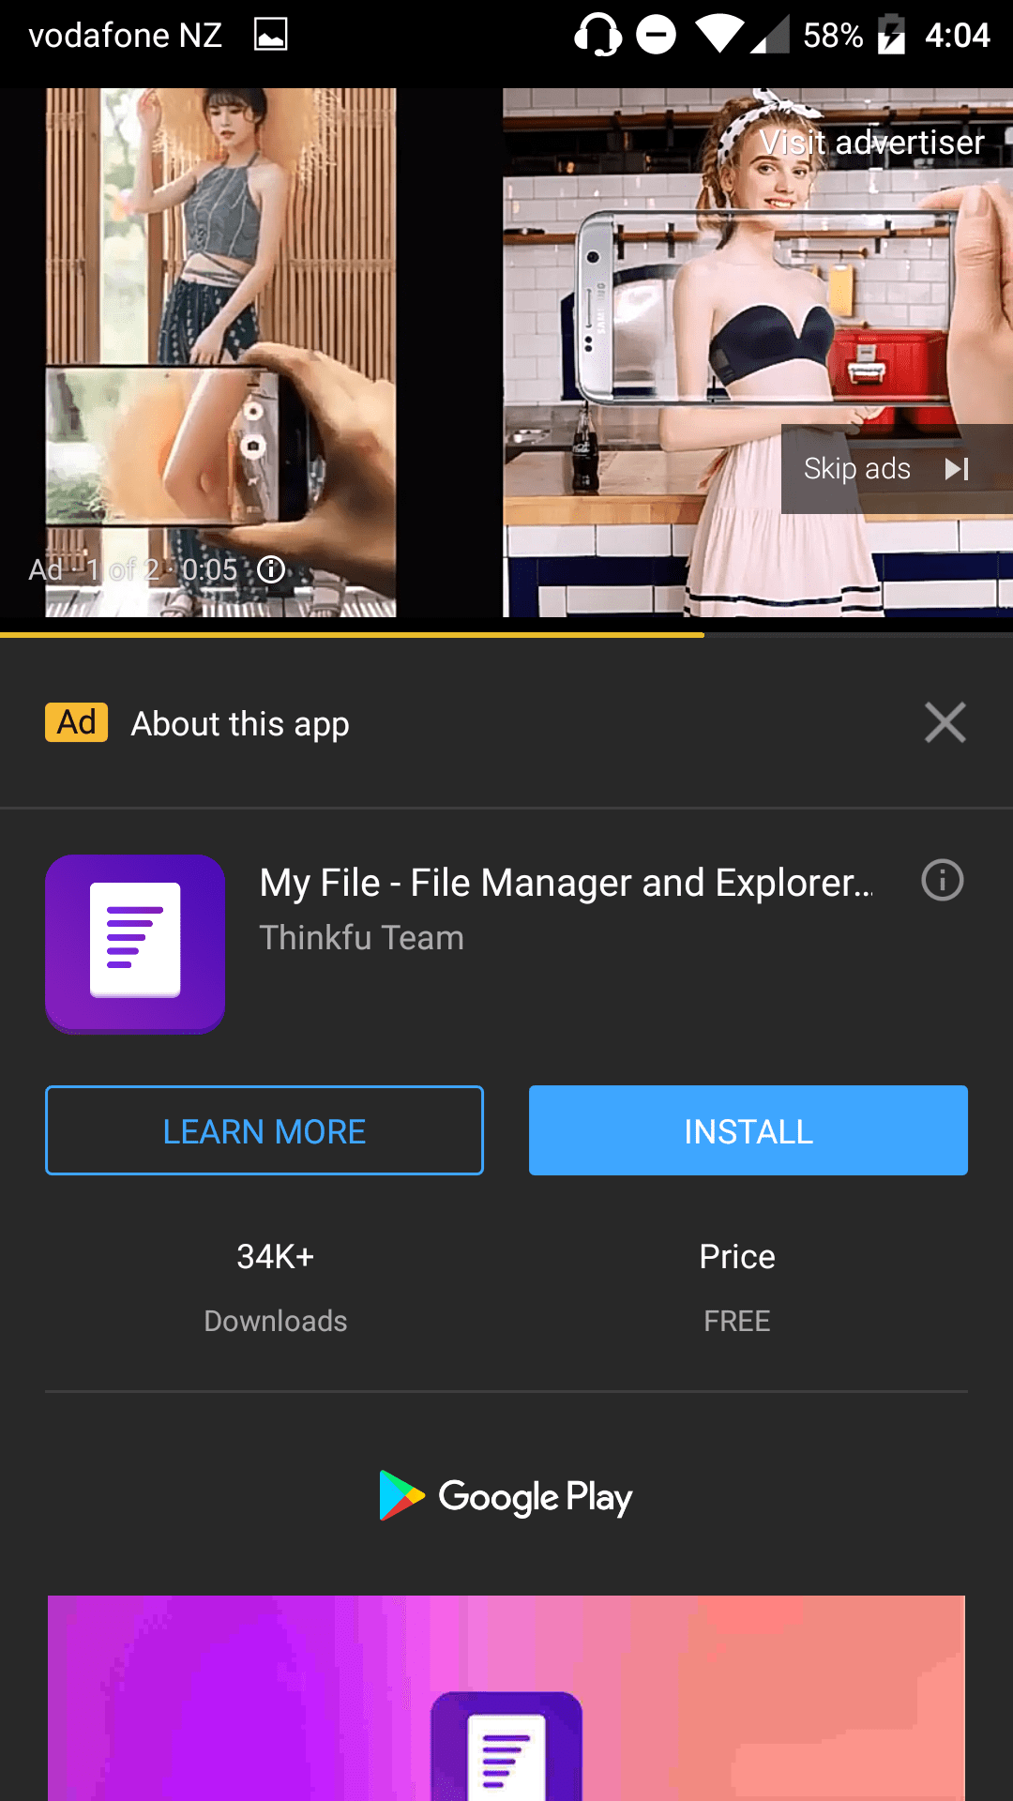
Task: Tap the Google Play logo
Action: [506, 1496]
